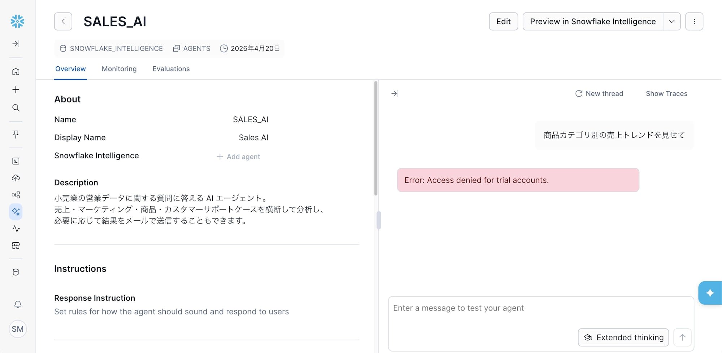Click the 商品カテゴリ別 user message bubble
Viewport: 722px width, 353px height.
pos(614,135)
